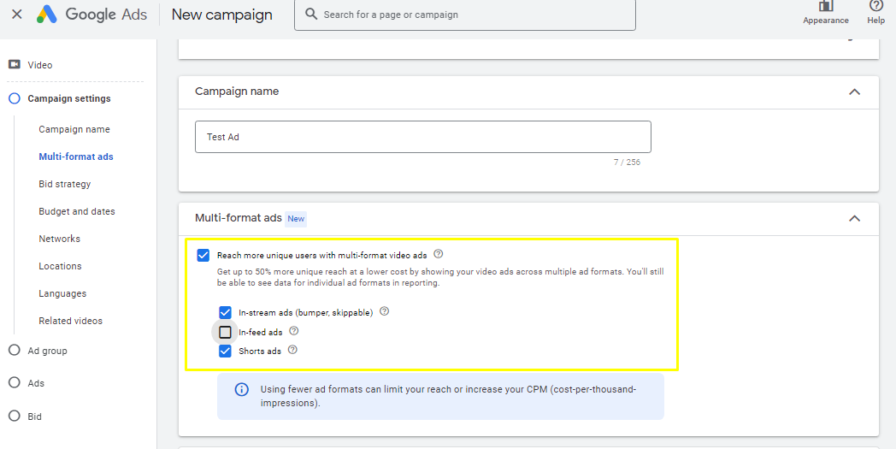Click help icon next to Shorts ads
896x449 pixels.
point(292,350)
